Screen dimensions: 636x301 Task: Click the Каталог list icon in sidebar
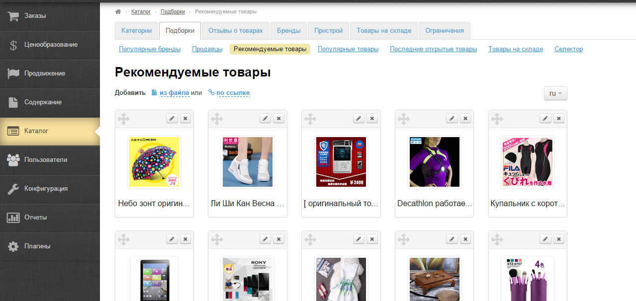[x=13, y=131]
